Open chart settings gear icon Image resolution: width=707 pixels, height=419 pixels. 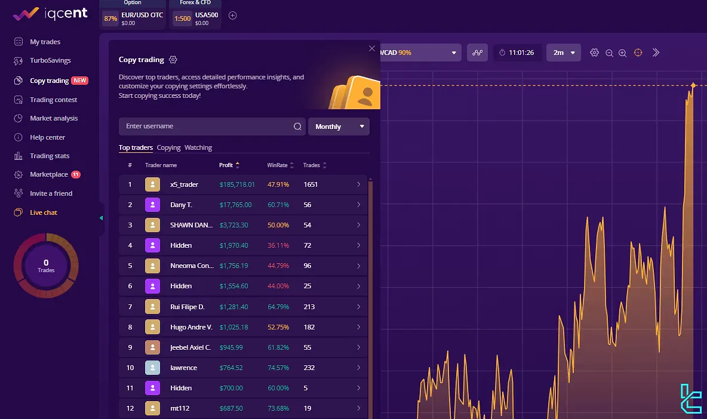coord(595,53)
